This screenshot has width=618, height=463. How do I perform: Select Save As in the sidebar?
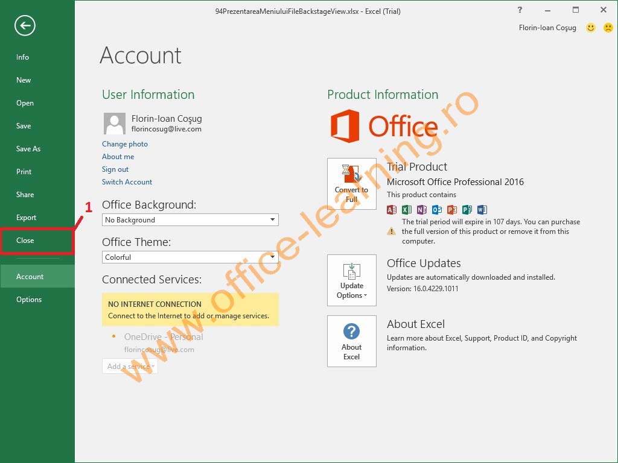pyautogui.click(x=37, y=148)
